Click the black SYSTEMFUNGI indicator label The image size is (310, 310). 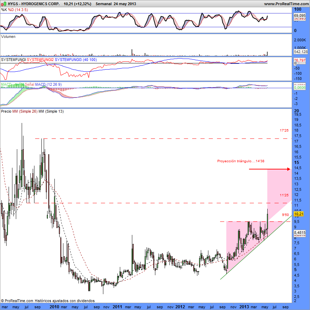13,60
